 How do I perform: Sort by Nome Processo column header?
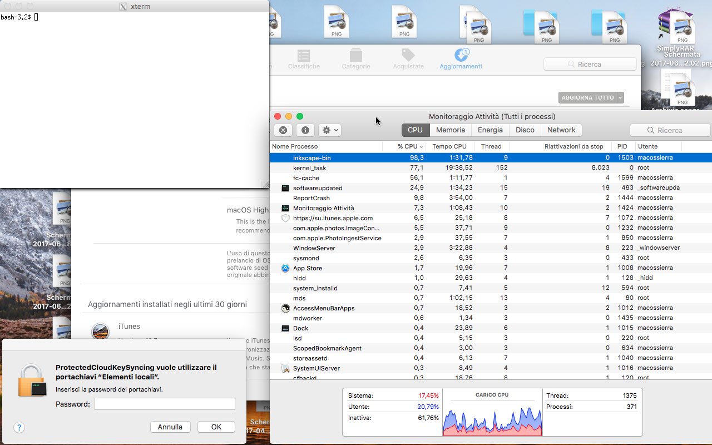[326, 146]
